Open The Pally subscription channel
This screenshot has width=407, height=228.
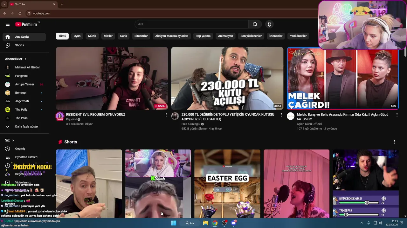tap(25, 110)
